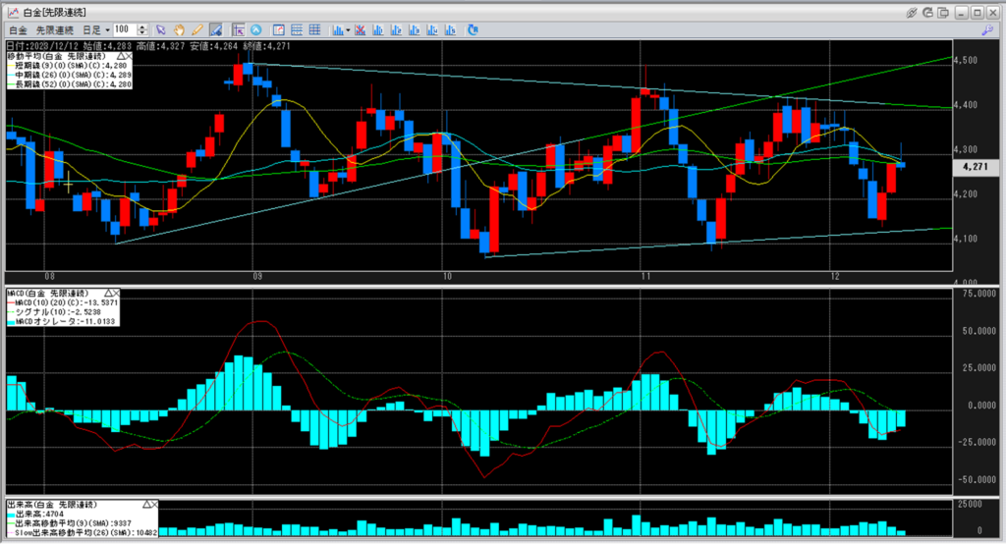Click the delete indicator chart icon with red X

point(360,29)
